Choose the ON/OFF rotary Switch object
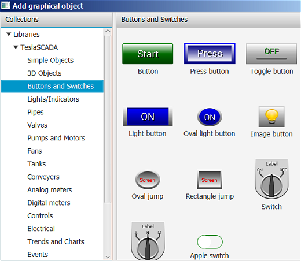 click(271, 179)
